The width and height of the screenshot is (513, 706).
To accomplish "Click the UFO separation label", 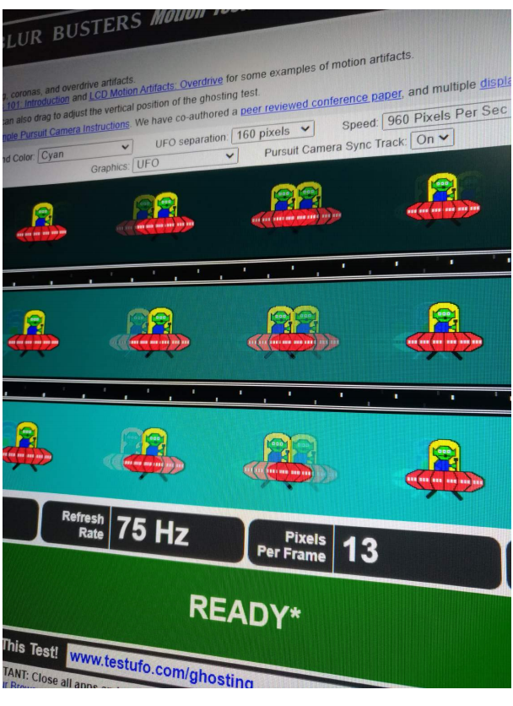I will click(x=192, y=140).
